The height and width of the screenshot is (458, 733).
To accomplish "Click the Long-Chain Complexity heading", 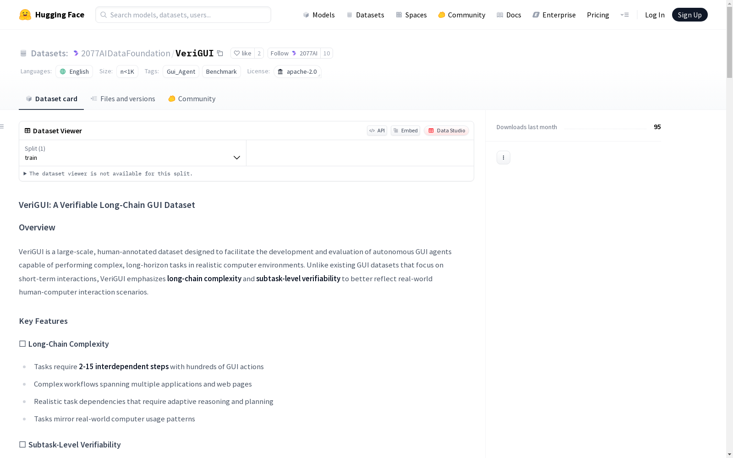I will point(64,344).
